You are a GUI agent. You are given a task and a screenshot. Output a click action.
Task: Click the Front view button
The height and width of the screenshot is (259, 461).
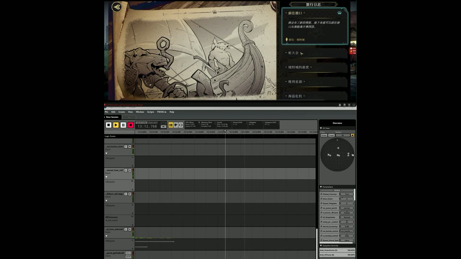331,135
